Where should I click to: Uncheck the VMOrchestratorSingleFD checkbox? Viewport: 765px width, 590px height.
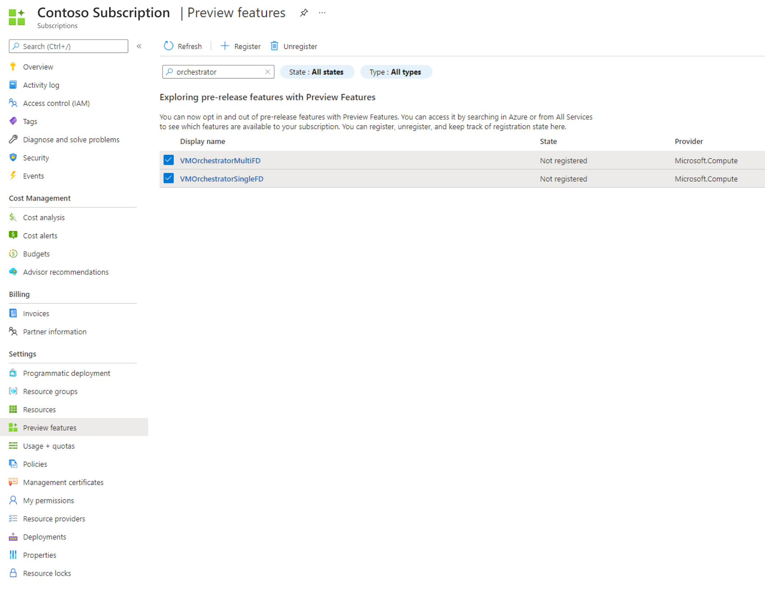coord(168,178)
